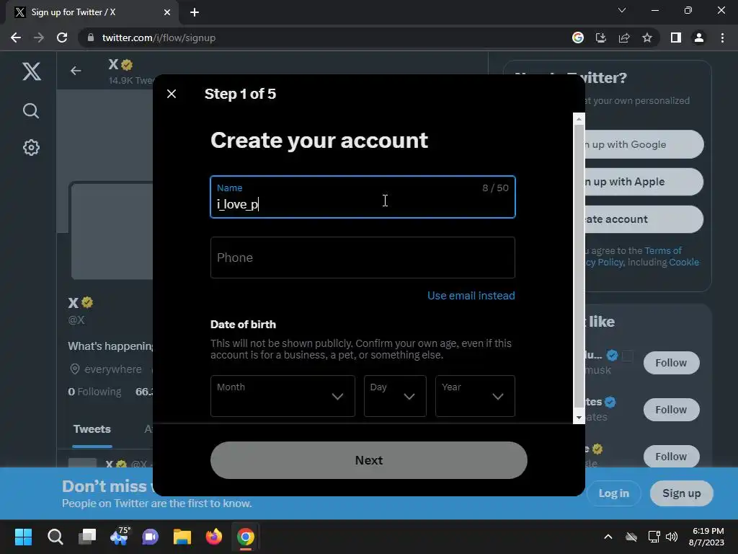Open the Month dropdown
The image size is (738, 554).
click(x=283, y=396)
